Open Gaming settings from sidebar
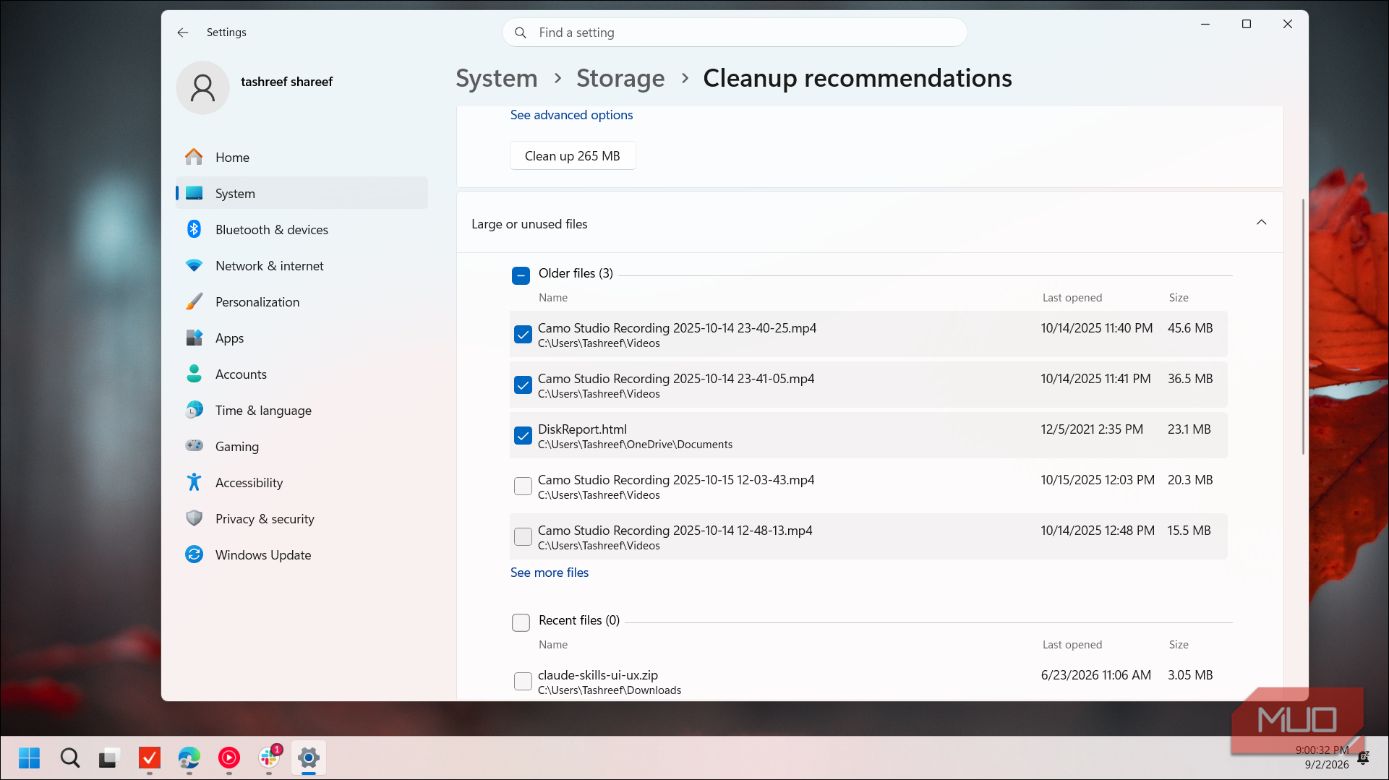This screenshot has width=1389, height=780. [x=302, y=446]
